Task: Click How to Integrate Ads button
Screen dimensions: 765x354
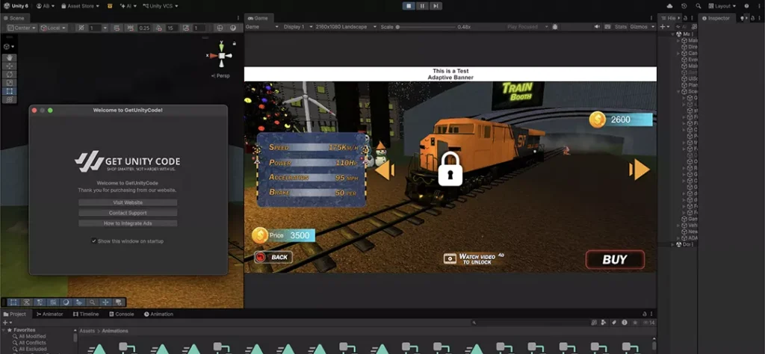Action: click(128, 223)
